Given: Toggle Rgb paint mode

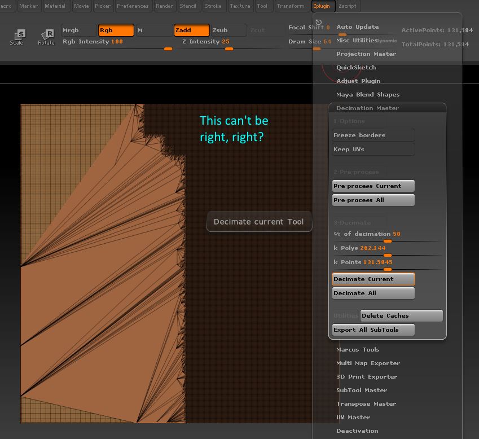Looking at the screenshot, I should 116,30.
